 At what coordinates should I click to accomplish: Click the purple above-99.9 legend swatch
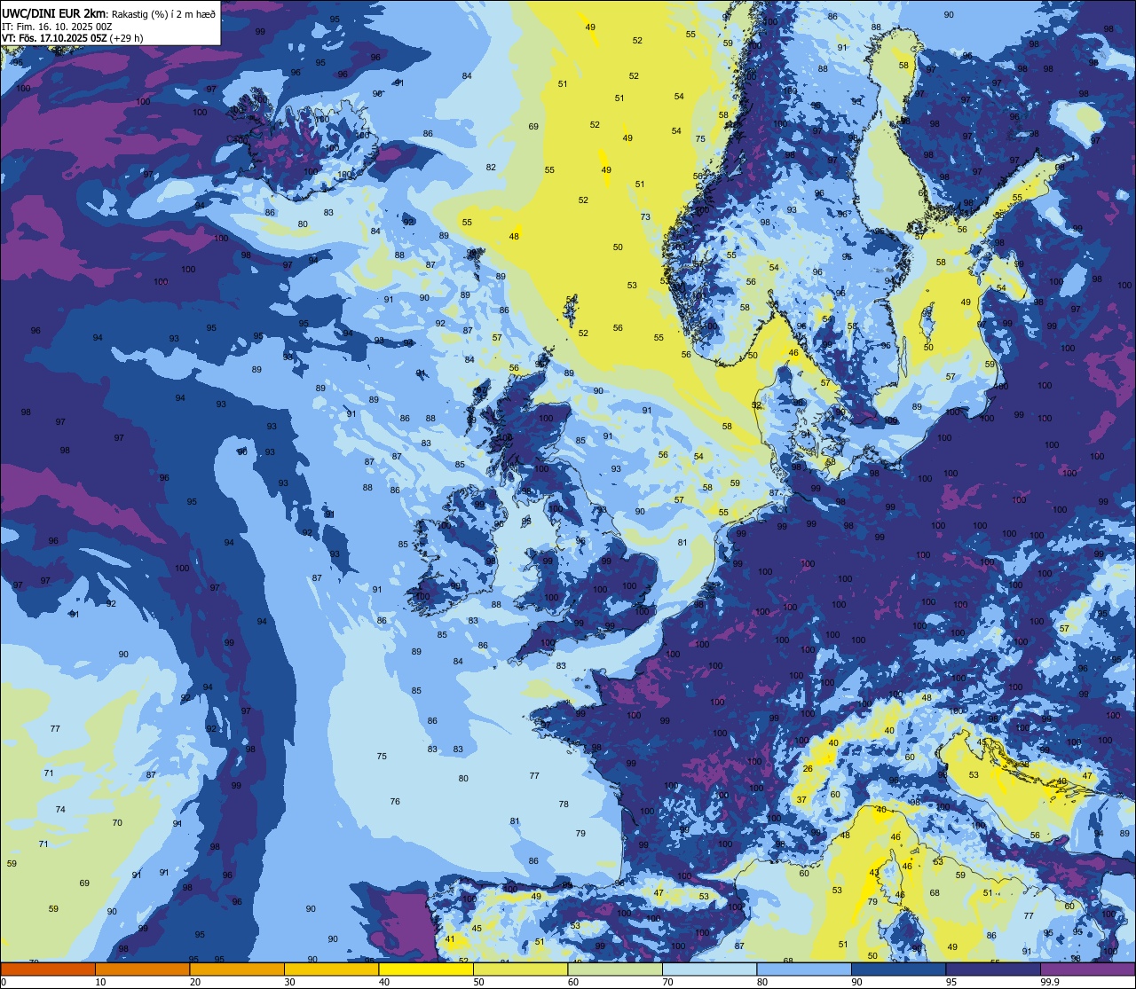1087,969
